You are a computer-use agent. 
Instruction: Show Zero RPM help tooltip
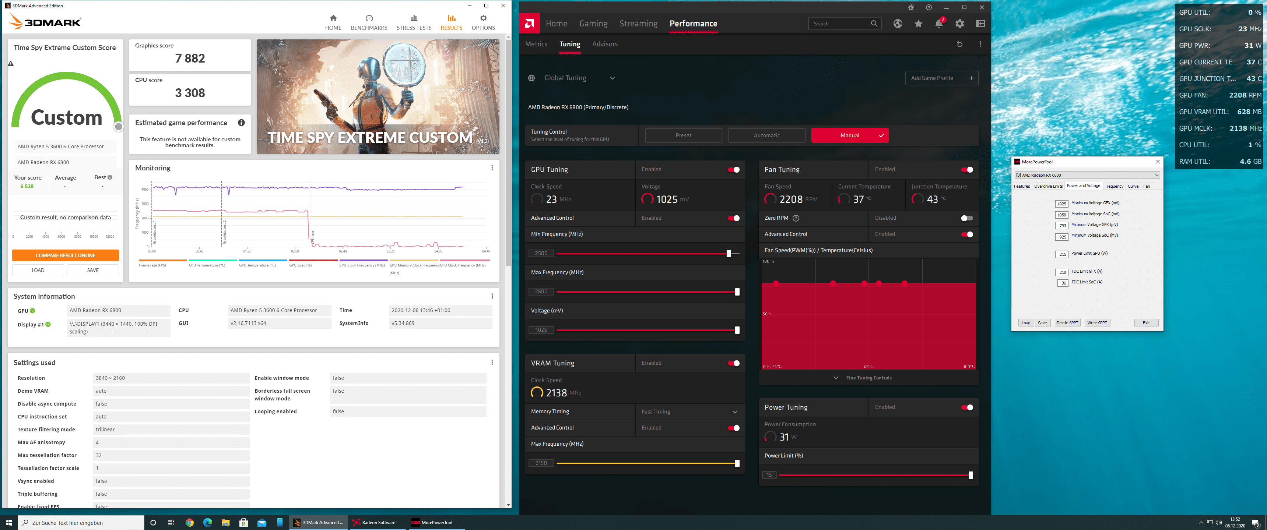[x=796, y=218]
